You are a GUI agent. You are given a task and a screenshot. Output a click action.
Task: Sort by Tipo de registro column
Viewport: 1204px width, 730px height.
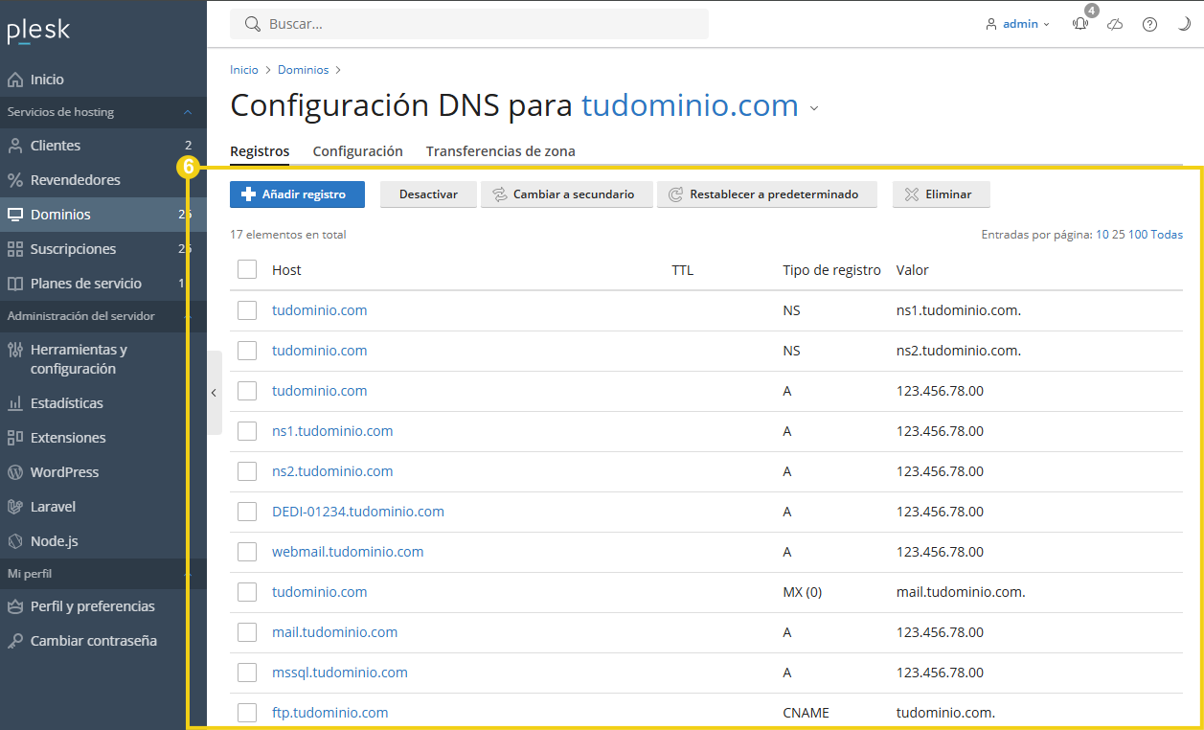click(831, 270)
